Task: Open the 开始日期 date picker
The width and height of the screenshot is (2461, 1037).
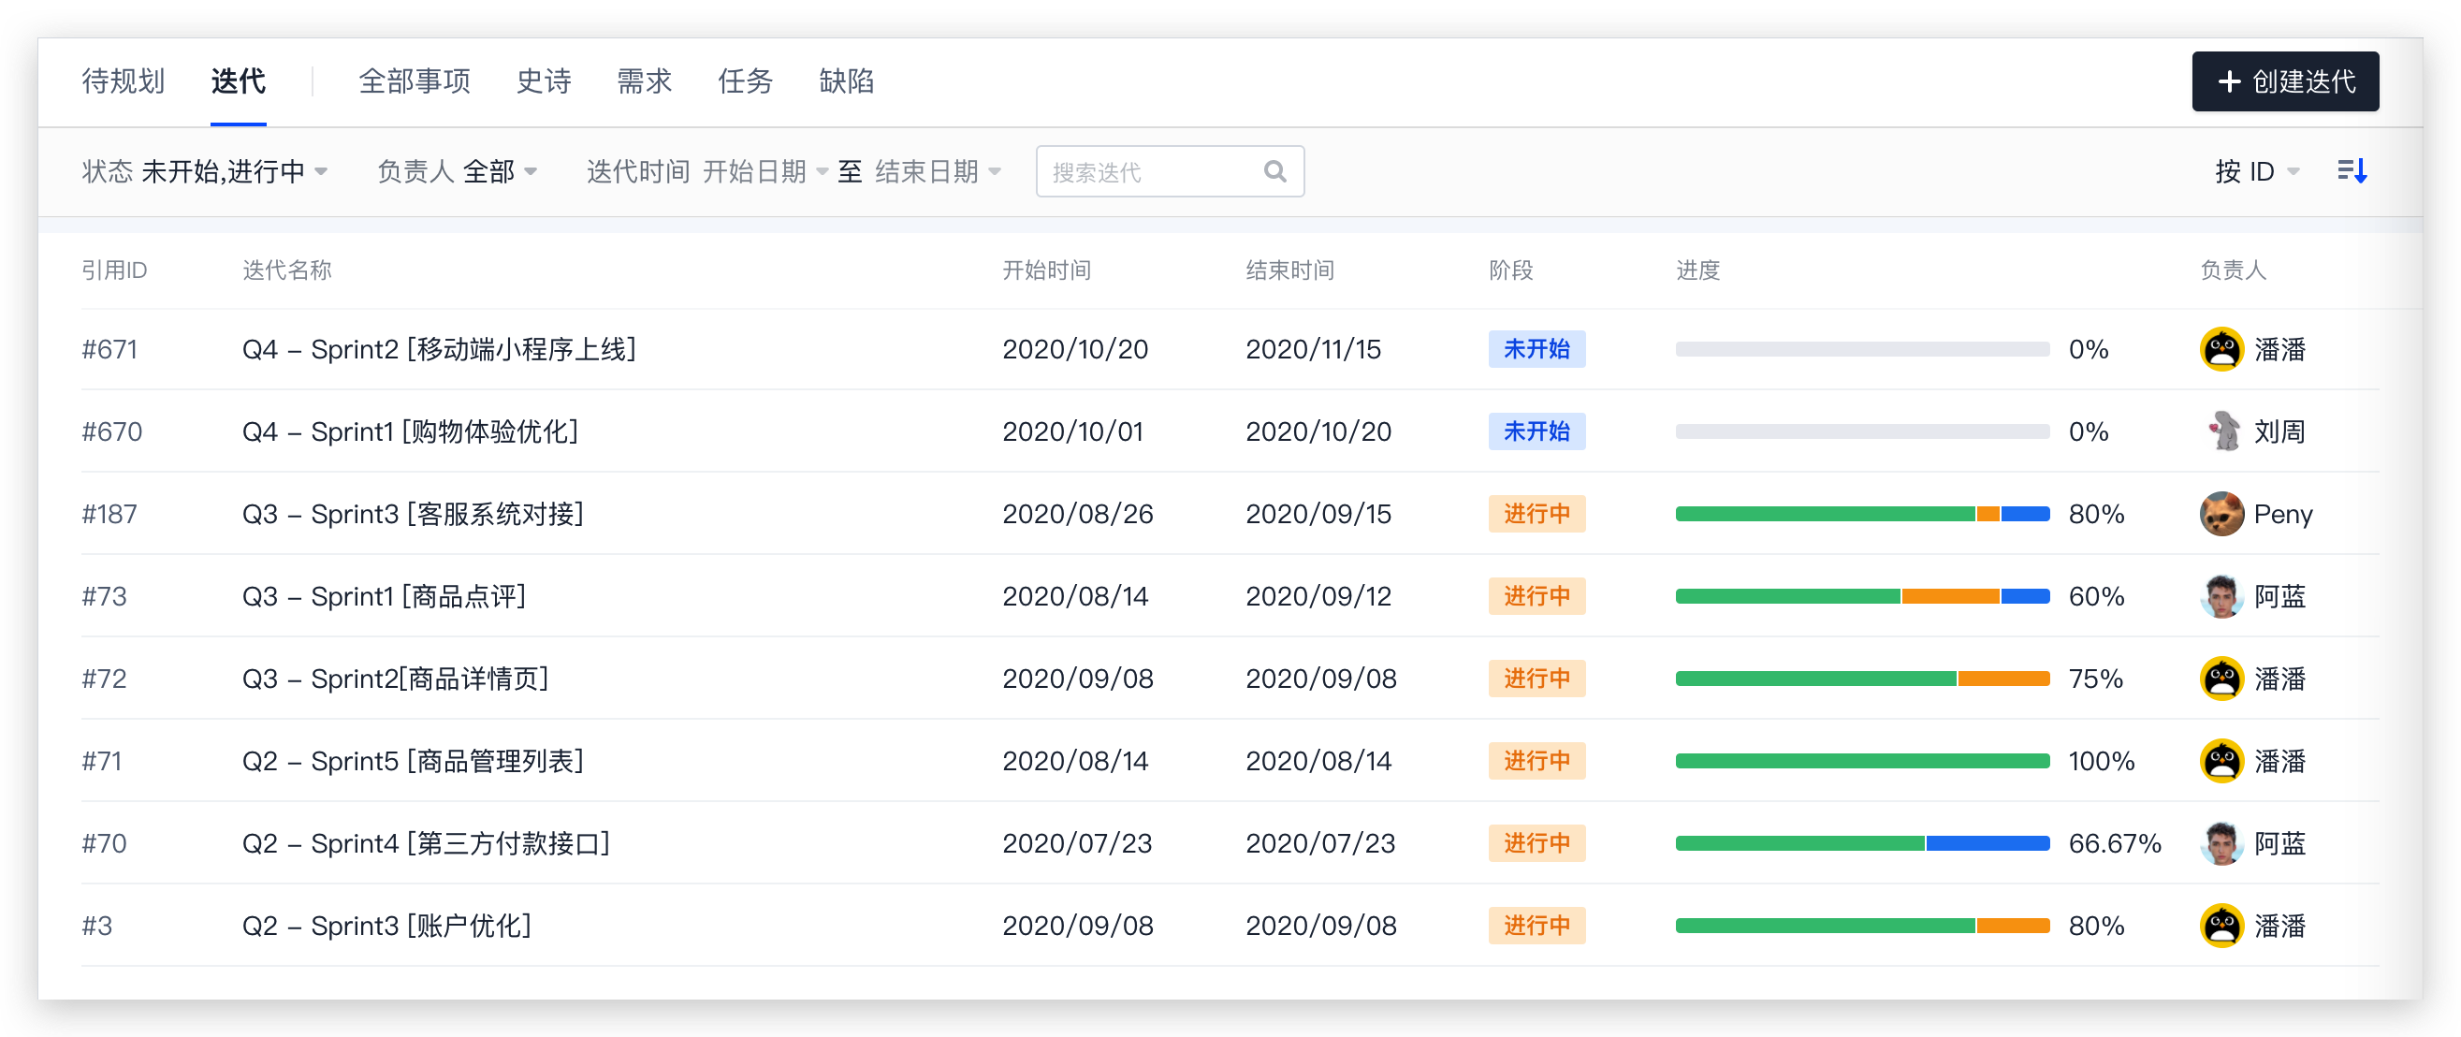Action: (x=765, y=171)
